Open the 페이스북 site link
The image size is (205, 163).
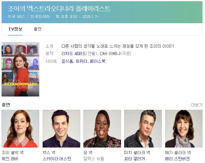click(x=98, y=61)
